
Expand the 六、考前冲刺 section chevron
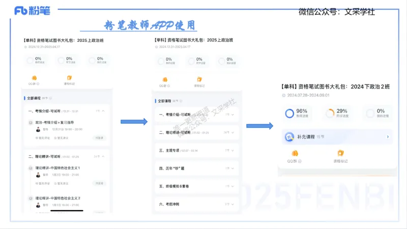click(232, 204)
